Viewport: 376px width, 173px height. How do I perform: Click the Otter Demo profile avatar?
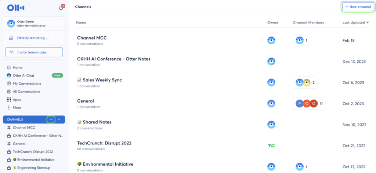pyautogui.click(x=11, y=23)
